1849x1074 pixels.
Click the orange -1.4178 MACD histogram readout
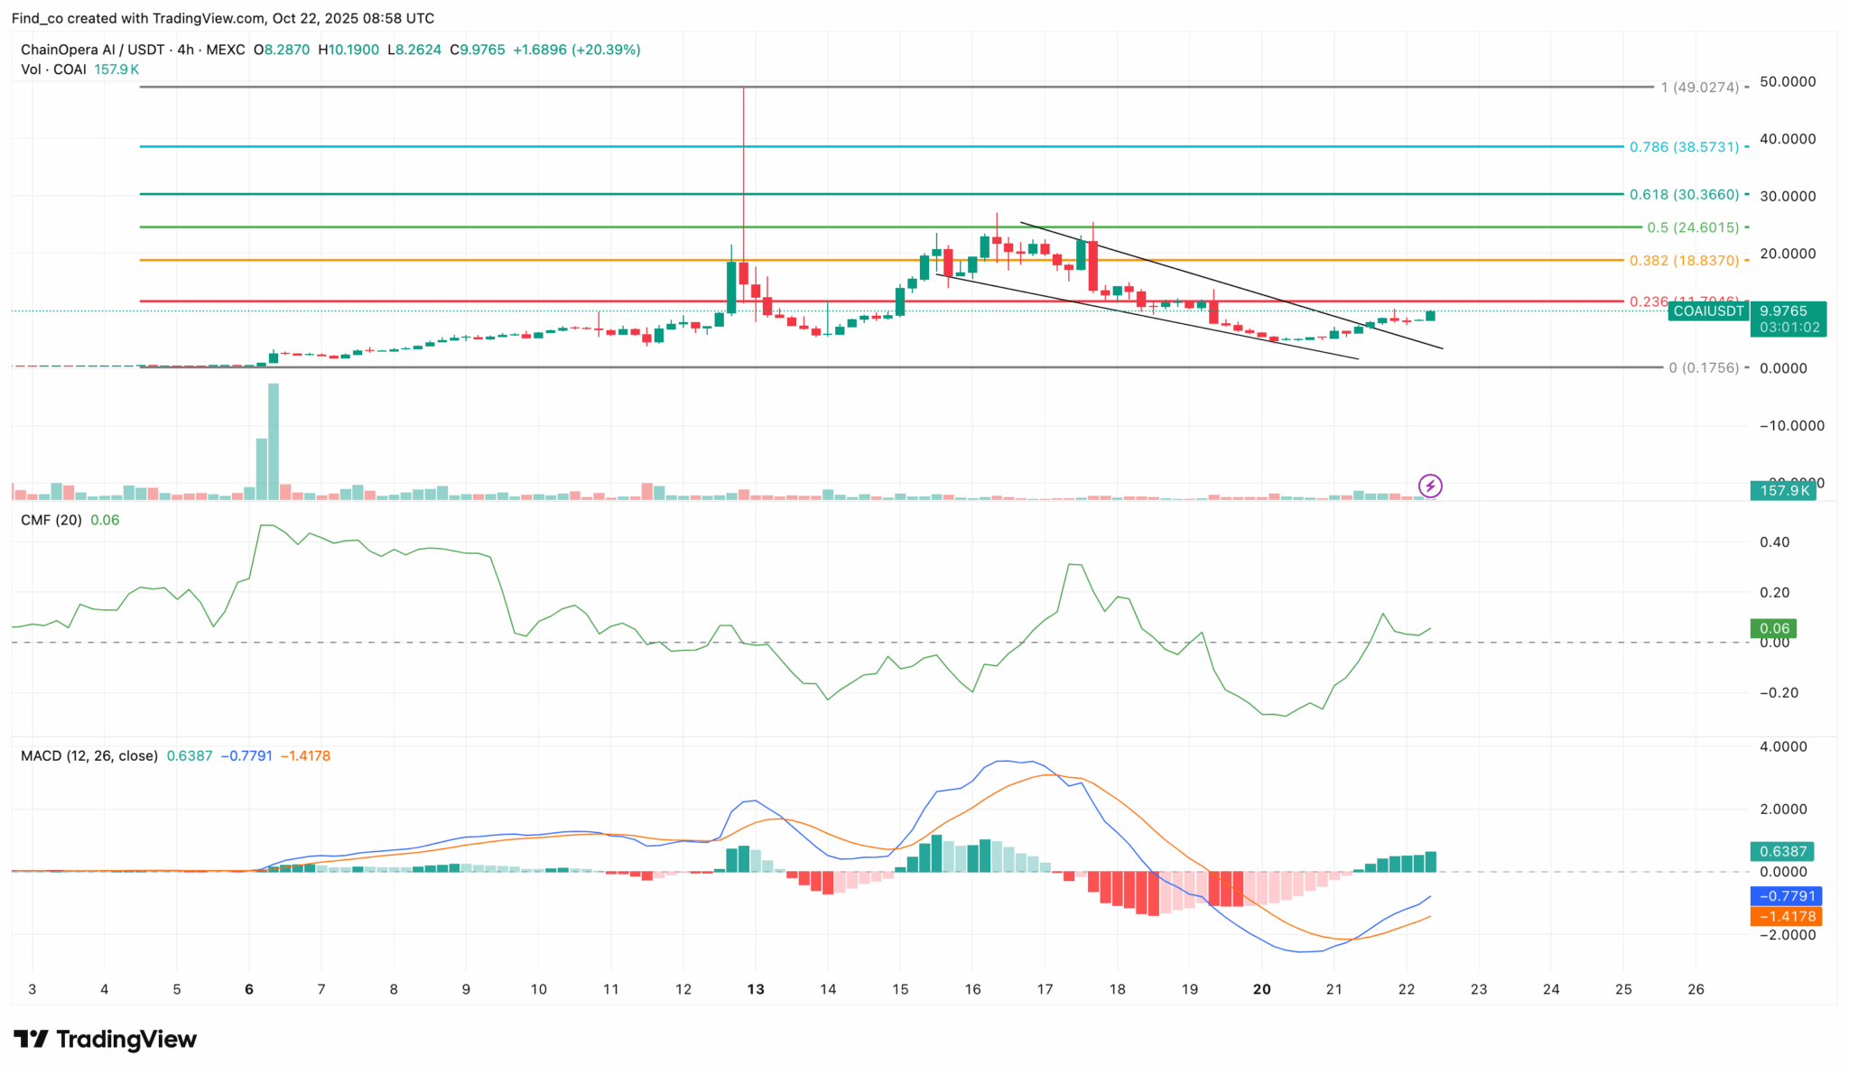[x=1787, y=916]
